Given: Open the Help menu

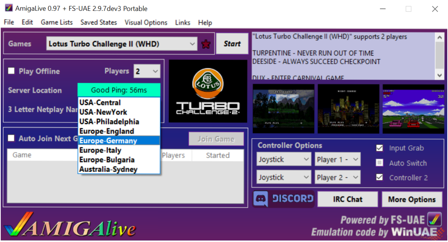Looking at the screenshot, I should coord(205,22).
